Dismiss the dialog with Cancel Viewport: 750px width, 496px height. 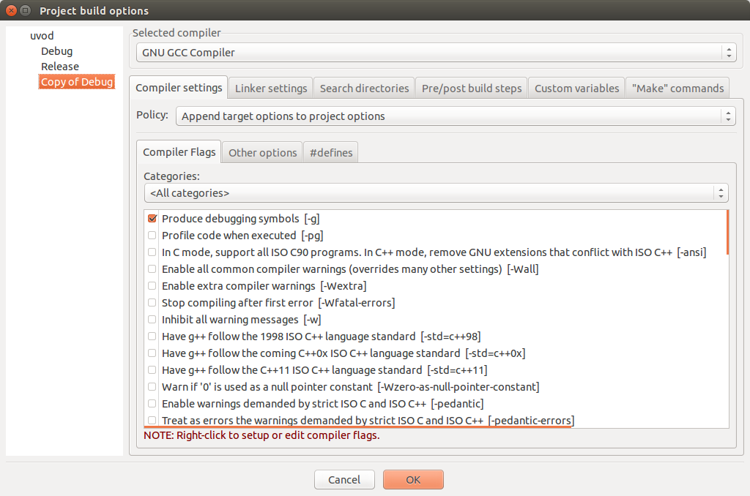click(344, 479)
